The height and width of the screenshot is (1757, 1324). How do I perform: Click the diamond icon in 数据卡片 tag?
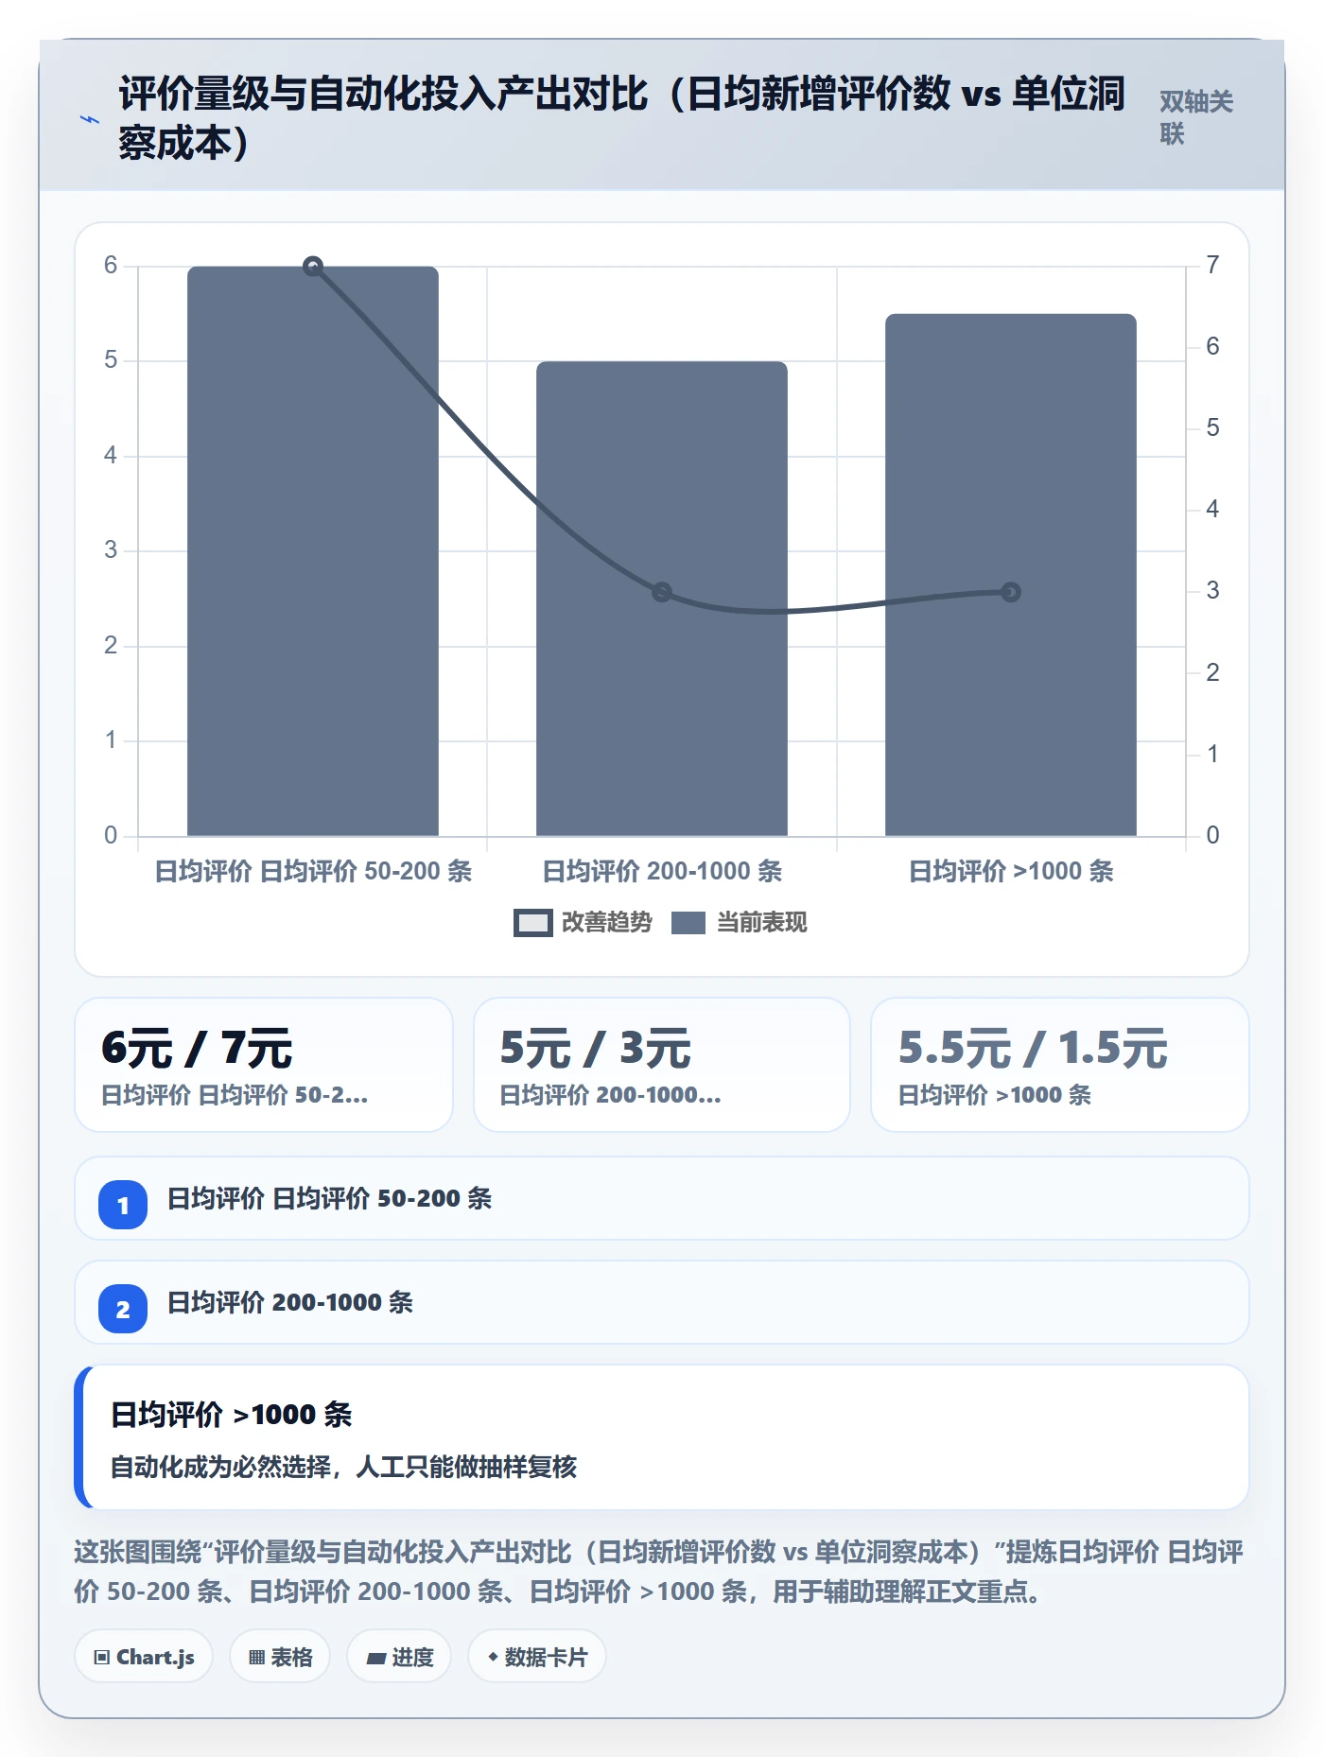[x=493, y=1657]
